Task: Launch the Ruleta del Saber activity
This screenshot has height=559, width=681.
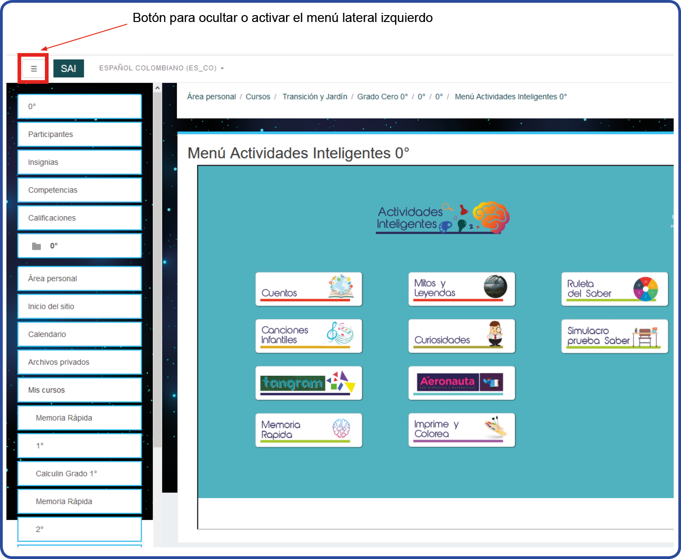Action: coord(614,289)
